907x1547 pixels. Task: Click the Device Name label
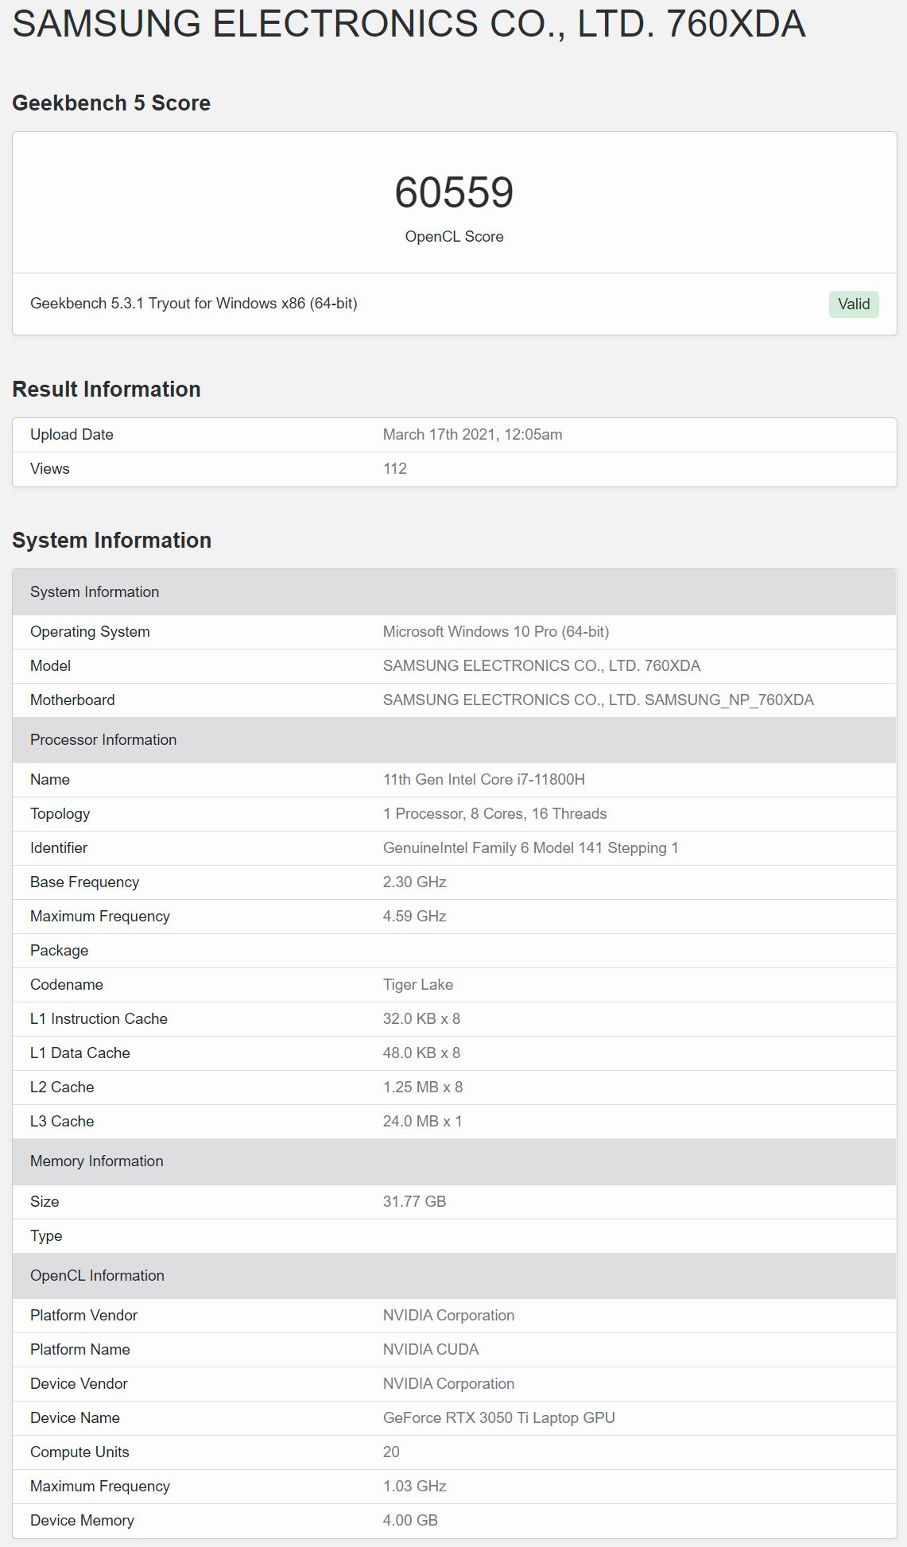[75, 1417]
